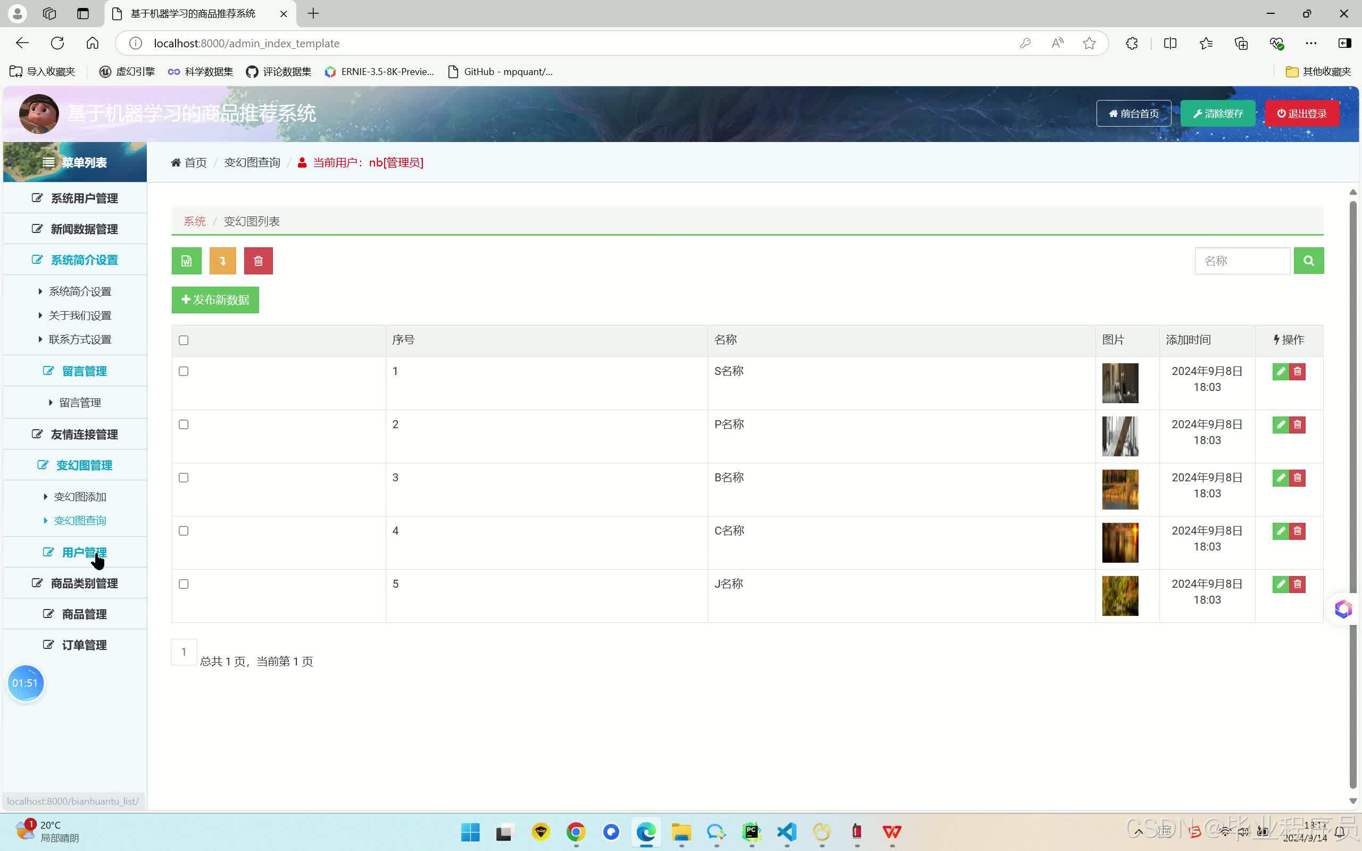
Task: Click the orange download arrow button
Action: point(223,261)
